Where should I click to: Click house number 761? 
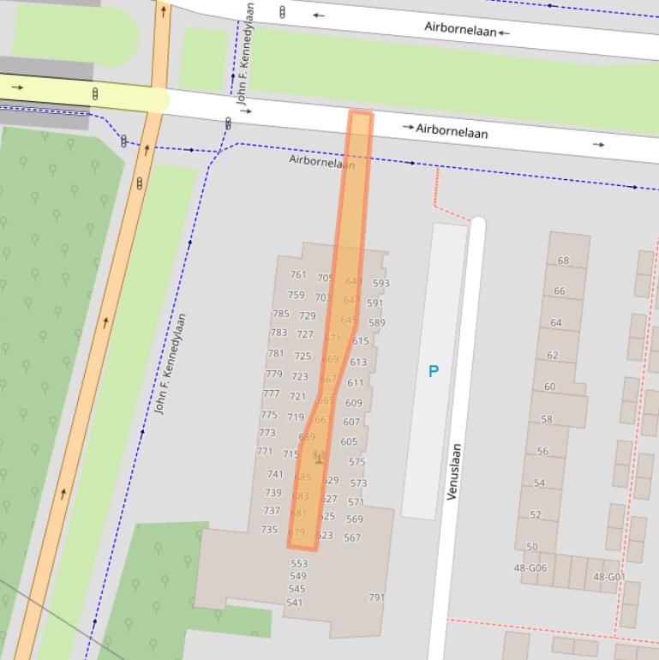pyautogui.click(x=297, y=275)
